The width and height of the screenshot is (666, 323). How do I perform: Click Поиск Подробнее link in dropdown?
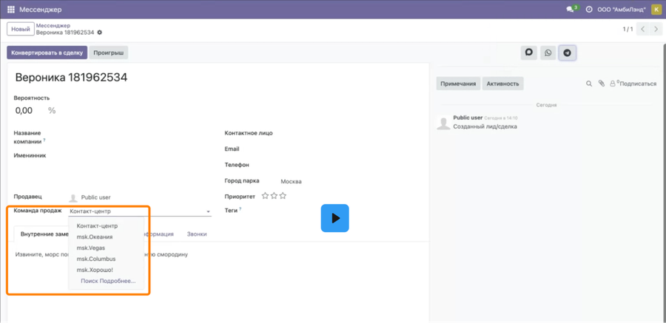[108, 281]
